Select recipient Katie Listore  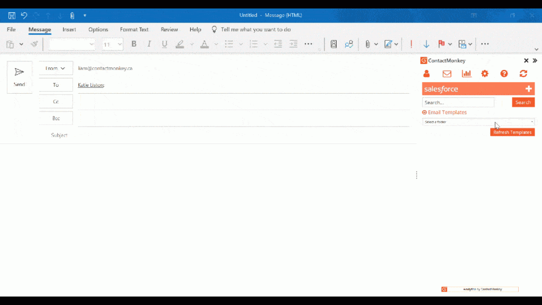point(91,85)
